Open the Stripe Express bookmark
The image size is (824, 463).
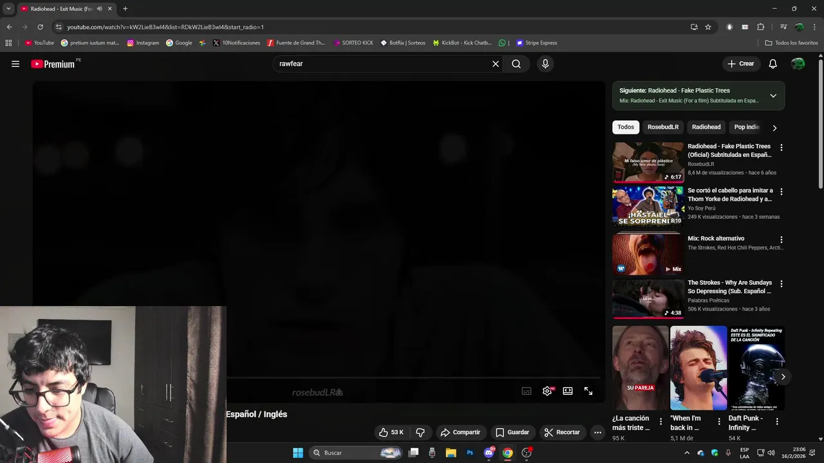(x=537, y=43)
